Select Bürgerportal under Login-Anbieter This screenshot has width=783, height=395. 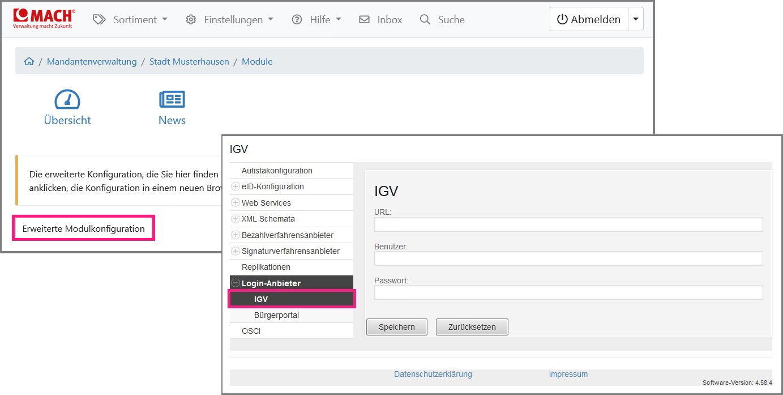(x=276, y=315)
